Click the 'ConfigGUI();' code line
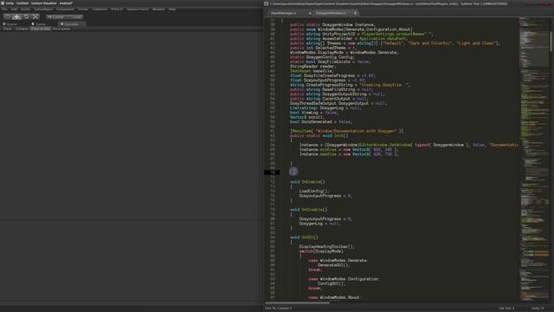 (331, 283)
